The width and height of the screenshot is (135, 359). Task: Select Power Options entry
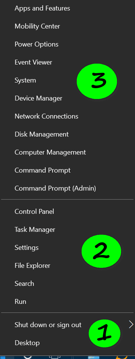[x=37, y=44]
